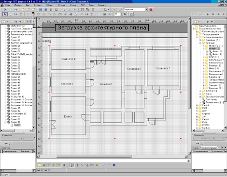Click the plus-shaped cross tool icon

click(65, 14)
